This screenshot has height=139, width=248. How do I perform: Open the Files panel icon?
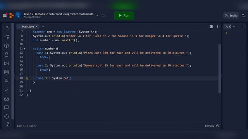[x=7, y=28]
